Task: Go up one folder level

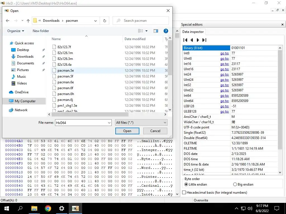Action: (28, 21)
